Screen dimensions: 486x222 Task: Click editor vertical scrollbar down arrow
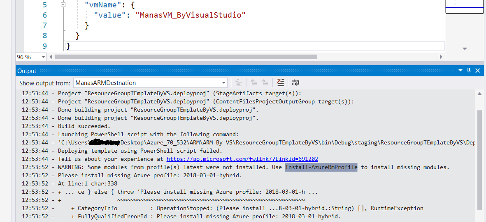[x=465, y=48]
